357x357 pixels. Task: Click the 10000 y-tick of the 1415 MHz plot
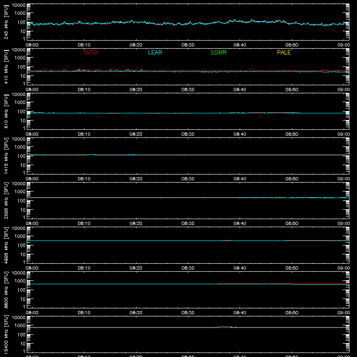19,139
